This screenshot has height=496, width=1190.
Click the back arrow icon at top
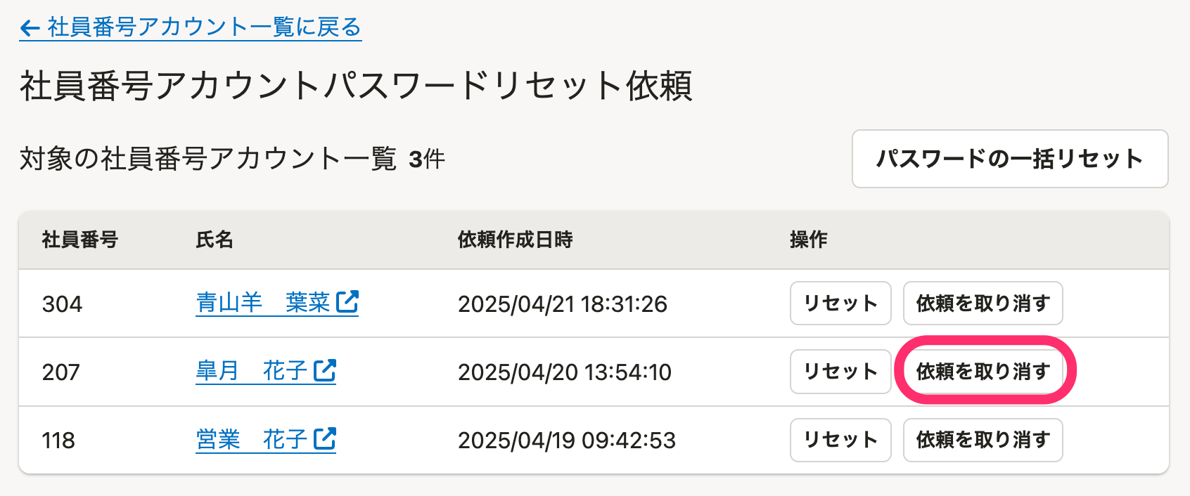pos(30,28)
